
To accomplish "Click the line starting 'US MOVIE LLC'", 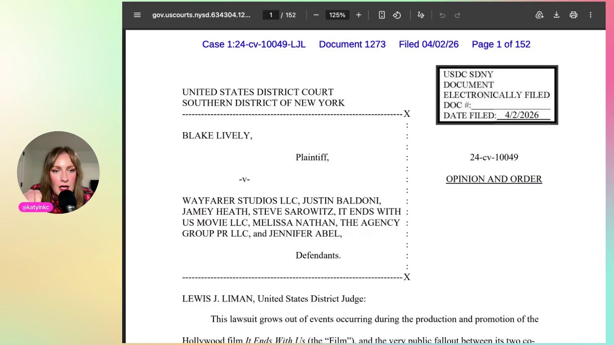I will pos(291,223).
